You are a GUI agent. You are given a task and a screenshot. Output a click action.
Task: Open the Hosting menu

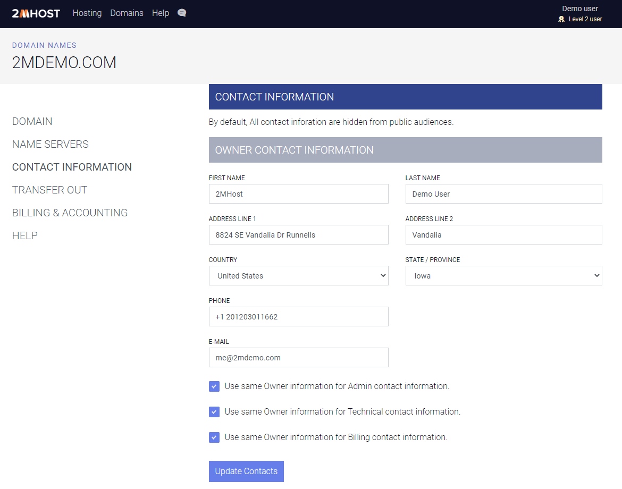(x=87, y=13)
